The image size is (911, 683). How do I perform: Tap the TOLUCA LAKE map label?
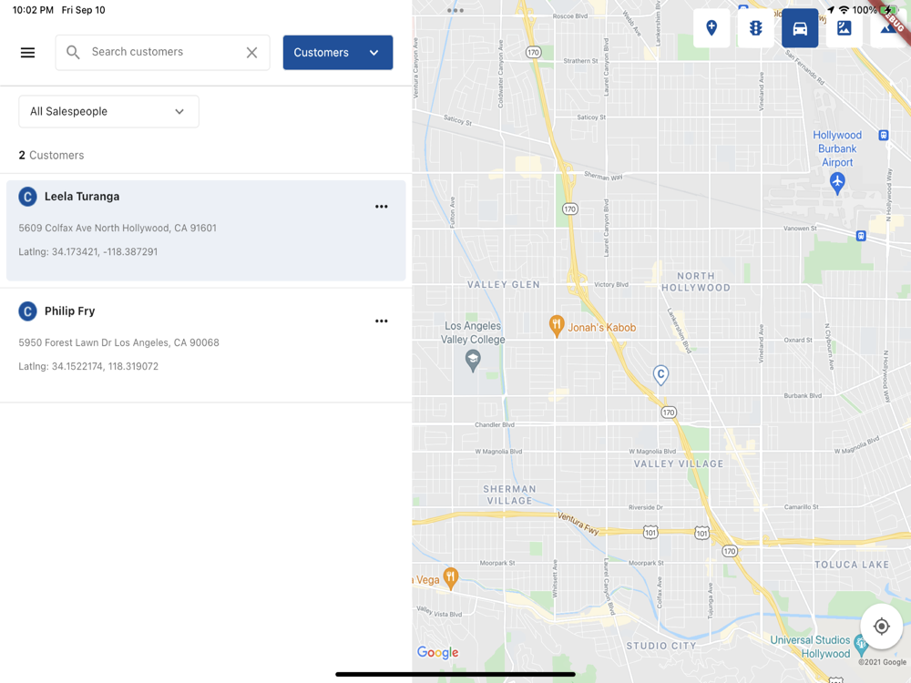852,565
